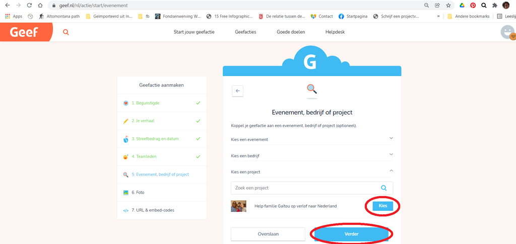Click the Geef logo in the header
The height and width of the screenshot is (244, 516).
25,32
